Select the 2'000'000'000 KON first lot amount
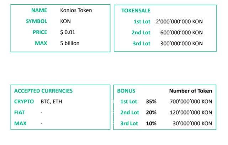 [x=179, y=22]
